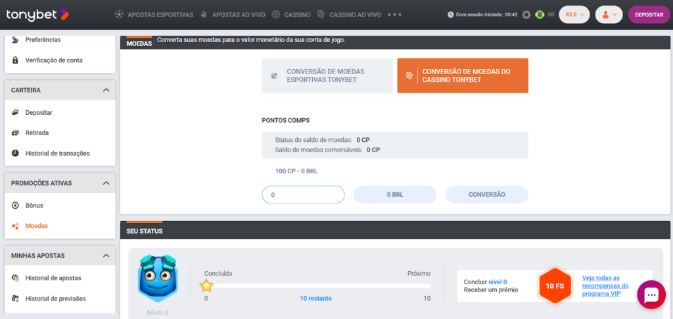Open Apostas Esportivas in top menu

[x=154, y=14]
